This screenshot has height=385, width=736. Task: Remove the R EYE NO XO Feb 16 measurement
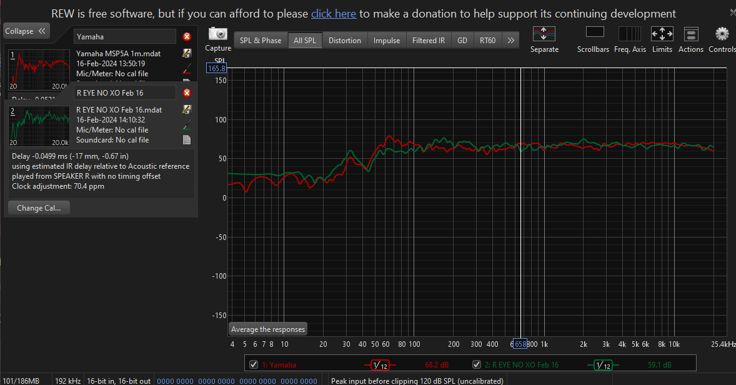[187, 93]
